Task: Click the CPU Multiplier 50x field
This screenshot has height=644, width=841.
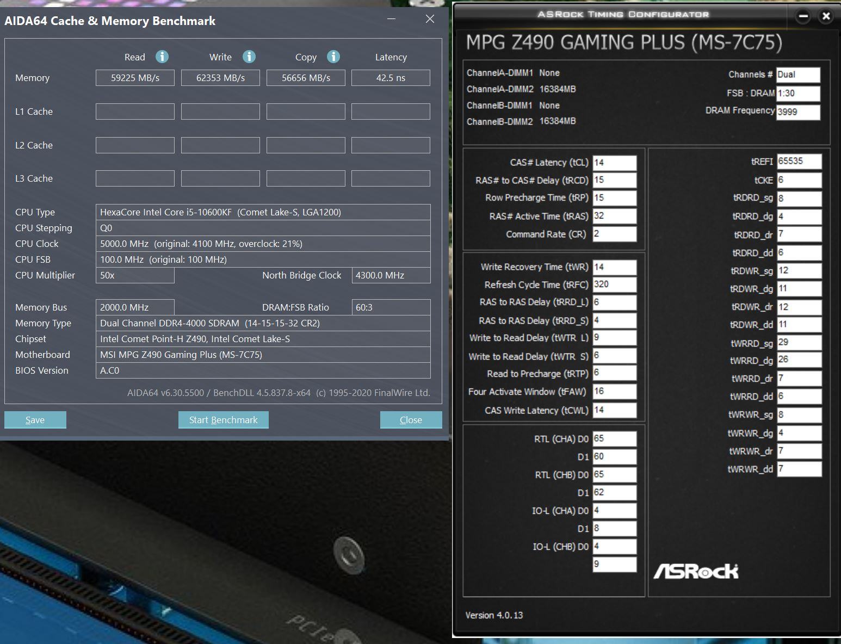Action: pos(135,275)
